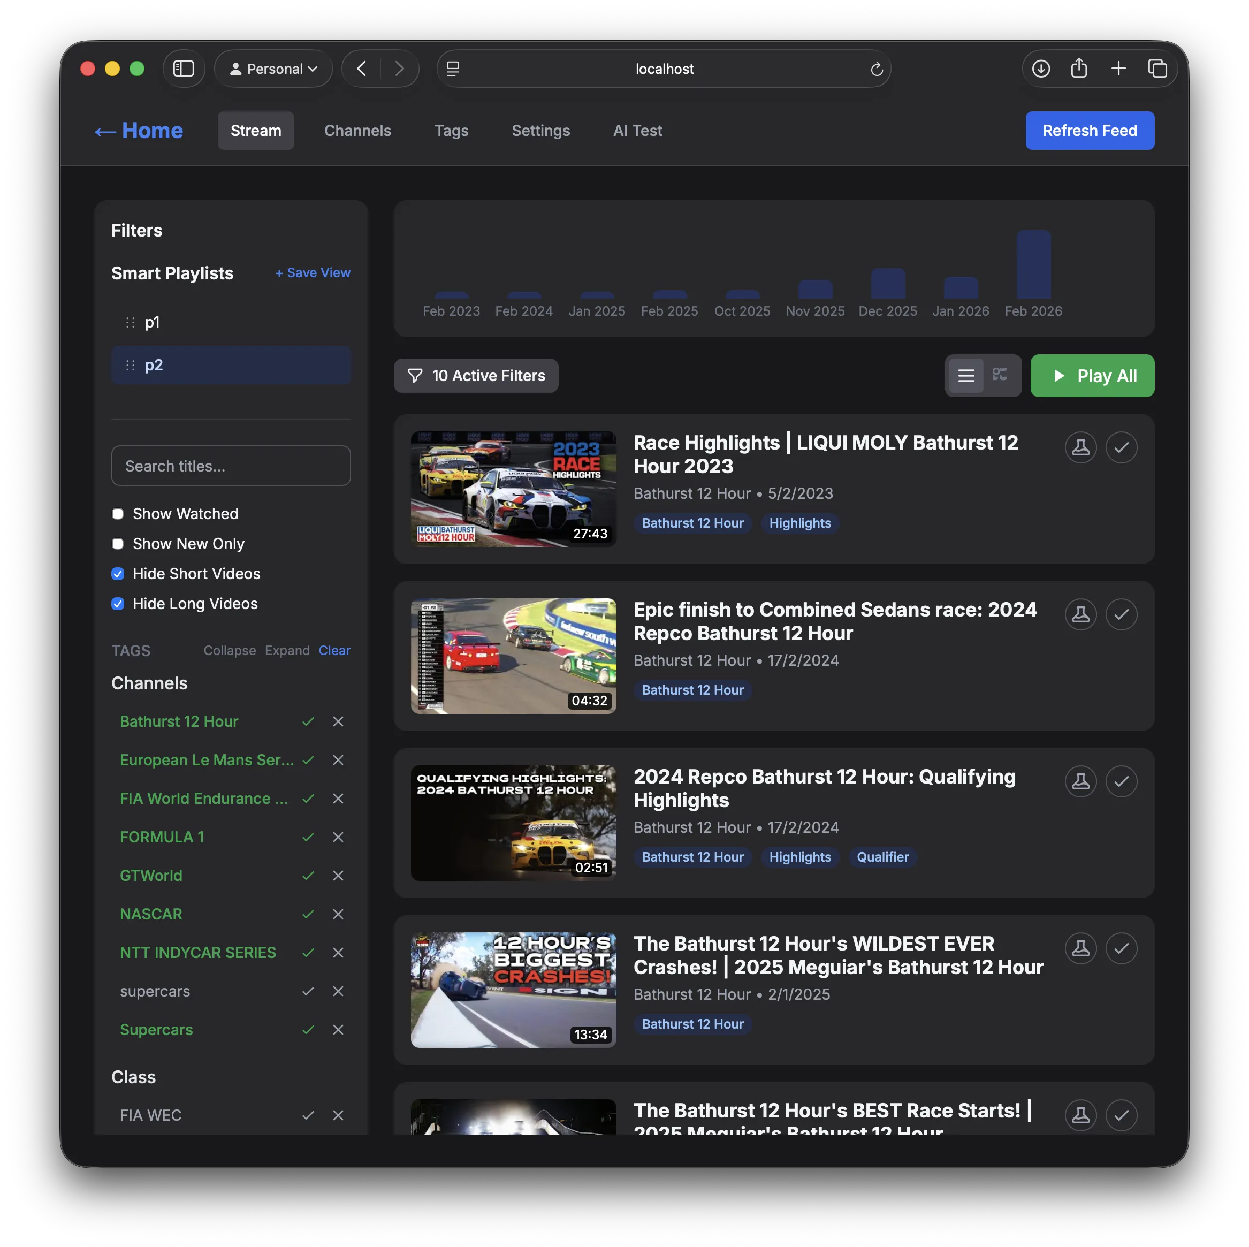This screenshot has width=1249, height=1247.
Task: Uncheck Hide Short Videos
Action: pyautogui.click(x=118, y=573)
